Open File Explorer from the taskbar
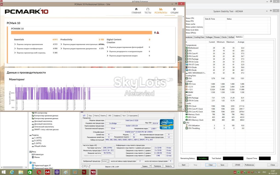Screen dimensions: 280x175 [21, 172]
